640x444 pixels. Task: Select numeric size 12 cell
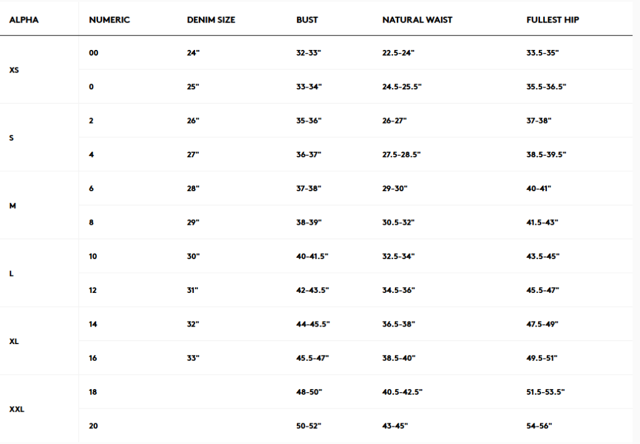click(x=93, y=290)
